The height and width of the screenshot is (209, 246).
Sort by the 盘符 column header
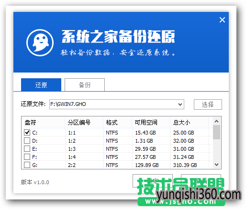tap(43, 123)
